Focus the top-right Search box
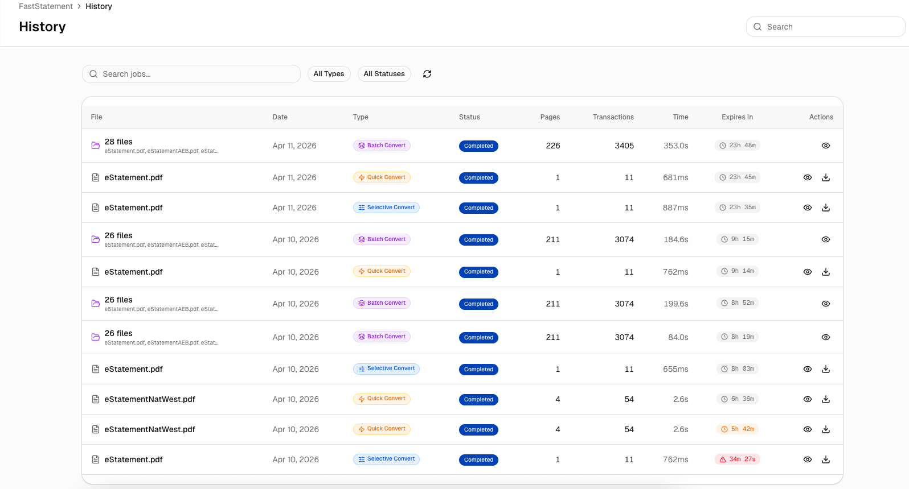 click(x=826, y=27)
